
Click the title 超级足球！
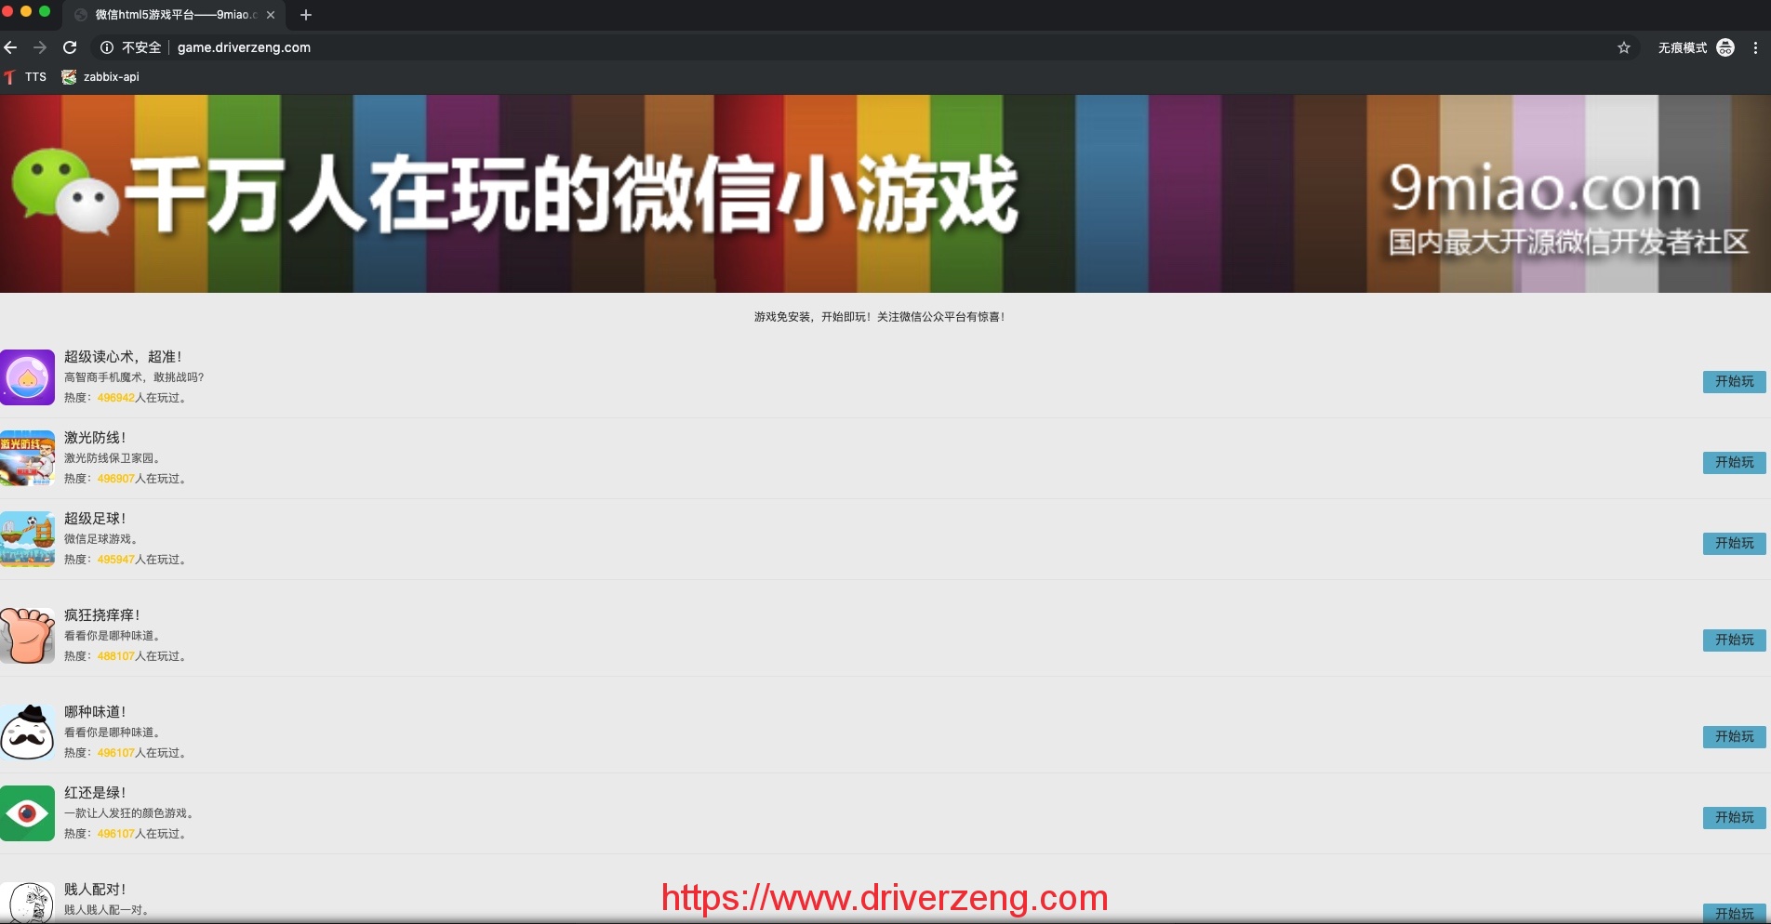[96, 519]
